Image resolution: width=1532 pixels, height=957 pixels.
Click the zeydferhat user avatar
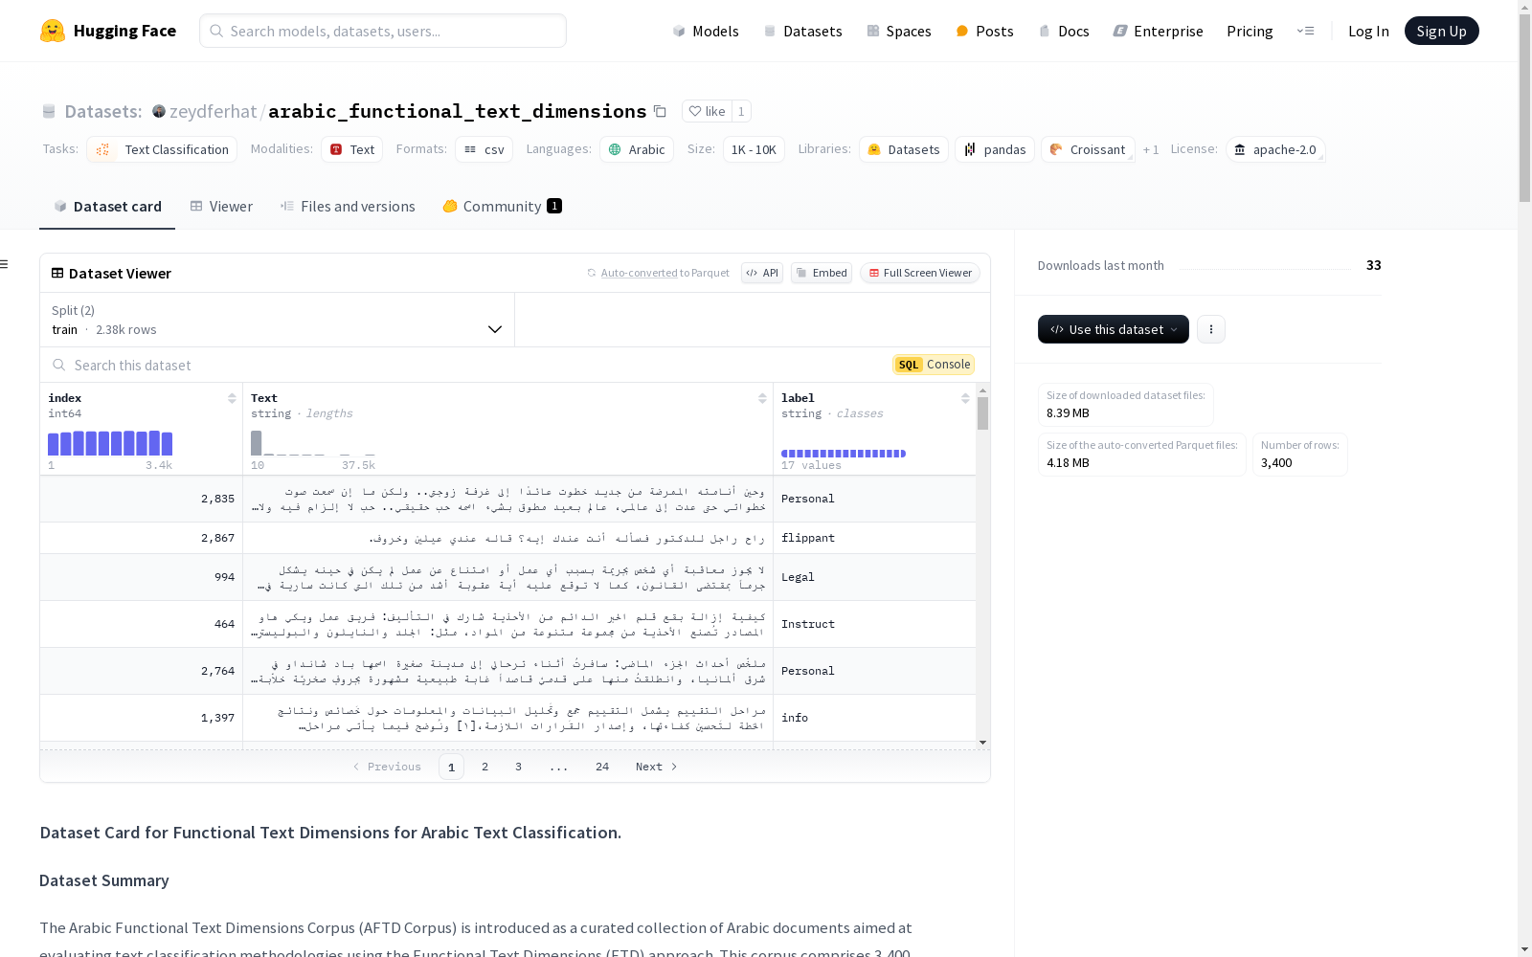[159, 111]
